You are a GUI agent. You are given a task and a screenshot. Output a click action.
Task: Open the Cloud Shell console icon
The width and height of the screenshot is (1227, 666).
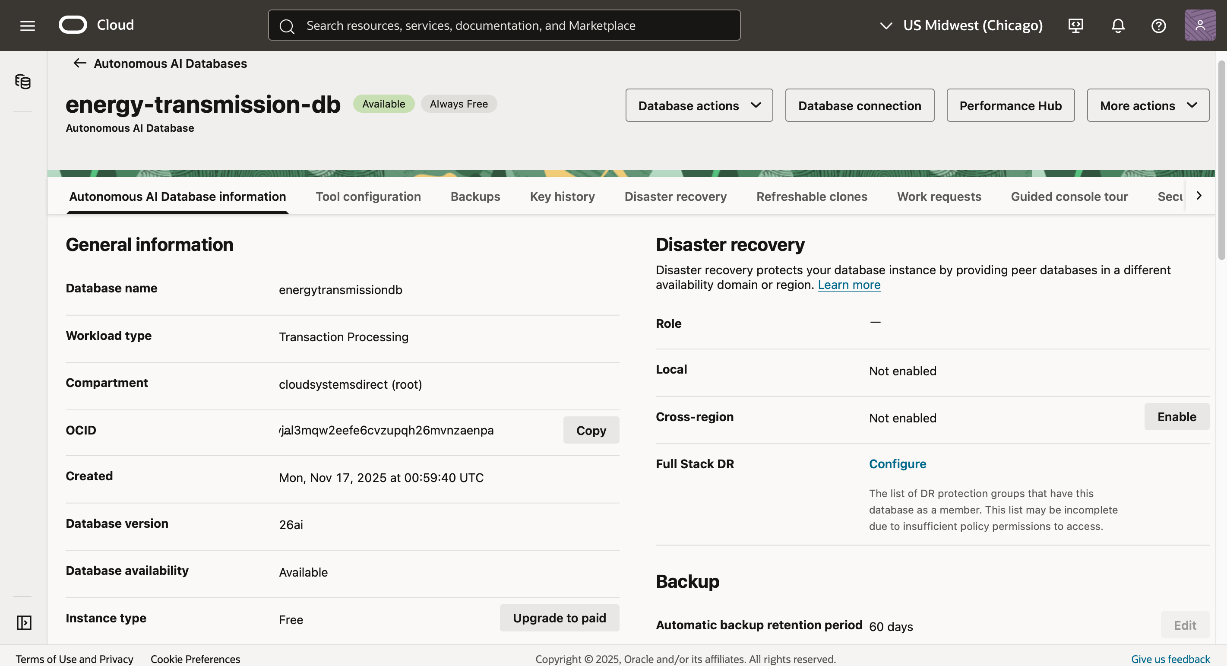[x=1075, y=25]
